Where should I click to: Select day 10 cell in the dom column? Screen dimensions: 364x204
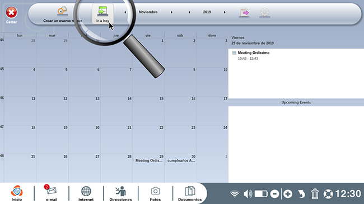(x=212, y=82)
